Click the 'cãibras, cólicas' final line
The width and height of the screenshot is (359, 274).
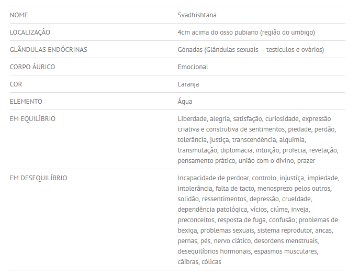[199, 261]
